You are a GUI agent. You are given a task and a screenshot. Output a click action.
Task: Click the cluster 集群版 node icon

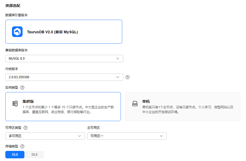15,104
